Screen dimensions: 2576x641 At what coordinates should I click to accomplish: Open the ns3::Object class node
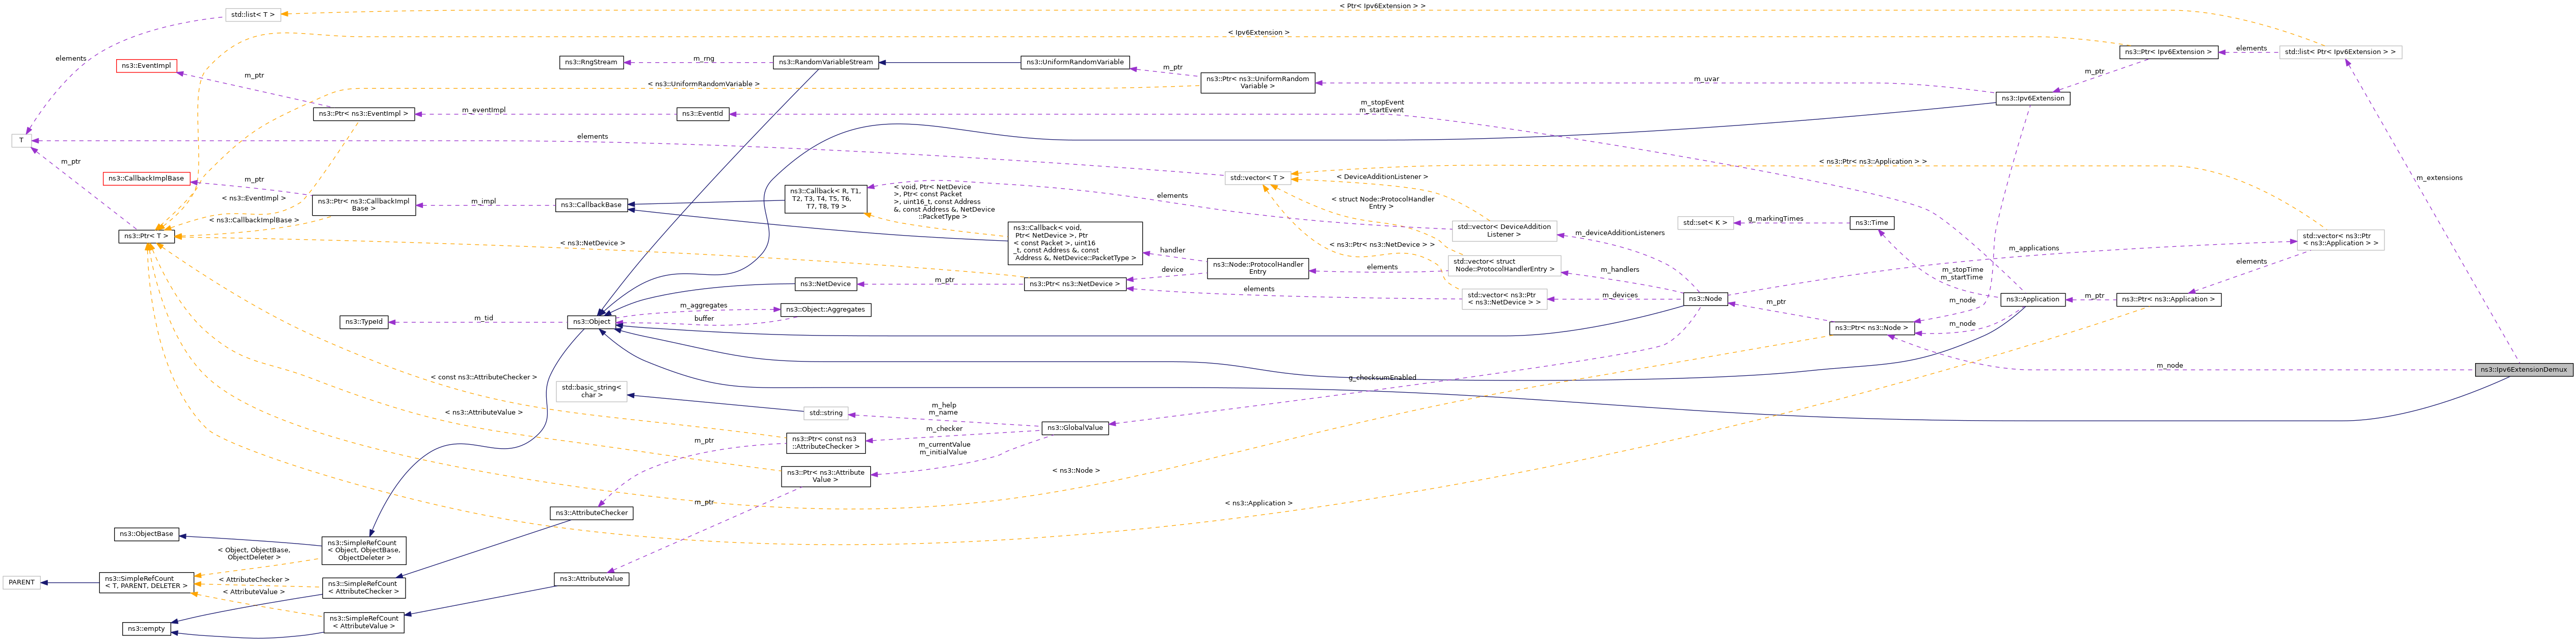pyautogui.click(x=591, y=321)
